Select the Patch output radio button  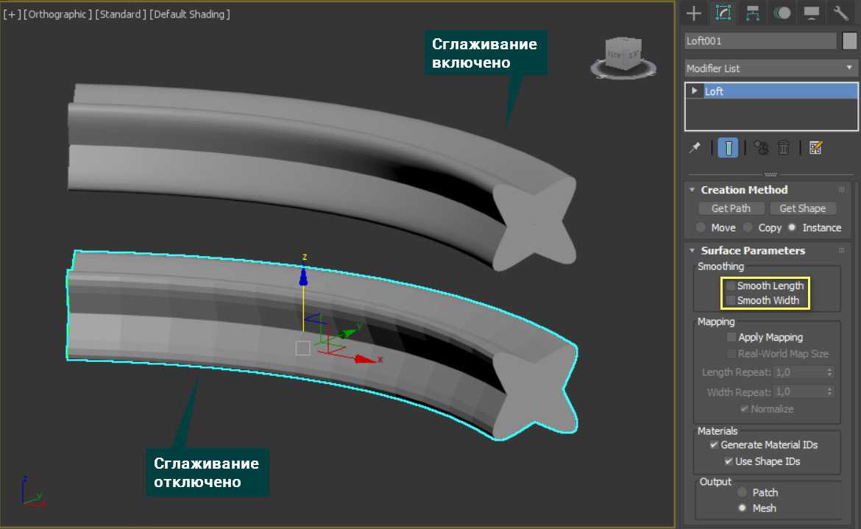(x=743, y=492)
